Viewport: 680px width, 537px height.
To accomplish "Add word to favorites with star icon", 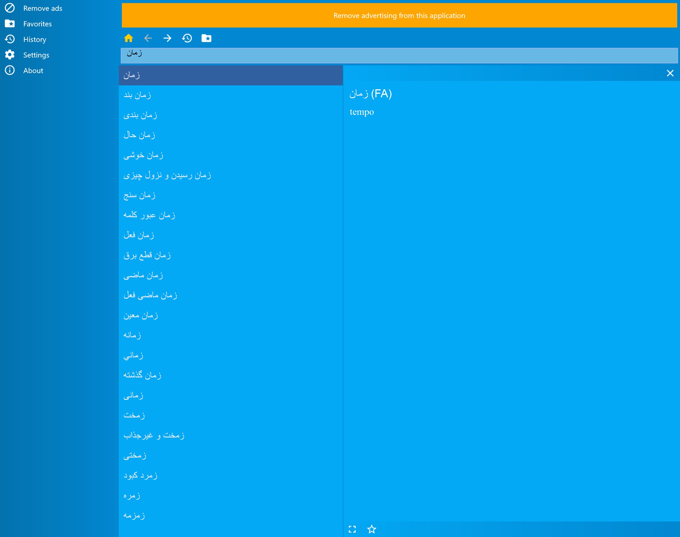I will [371, 529].
